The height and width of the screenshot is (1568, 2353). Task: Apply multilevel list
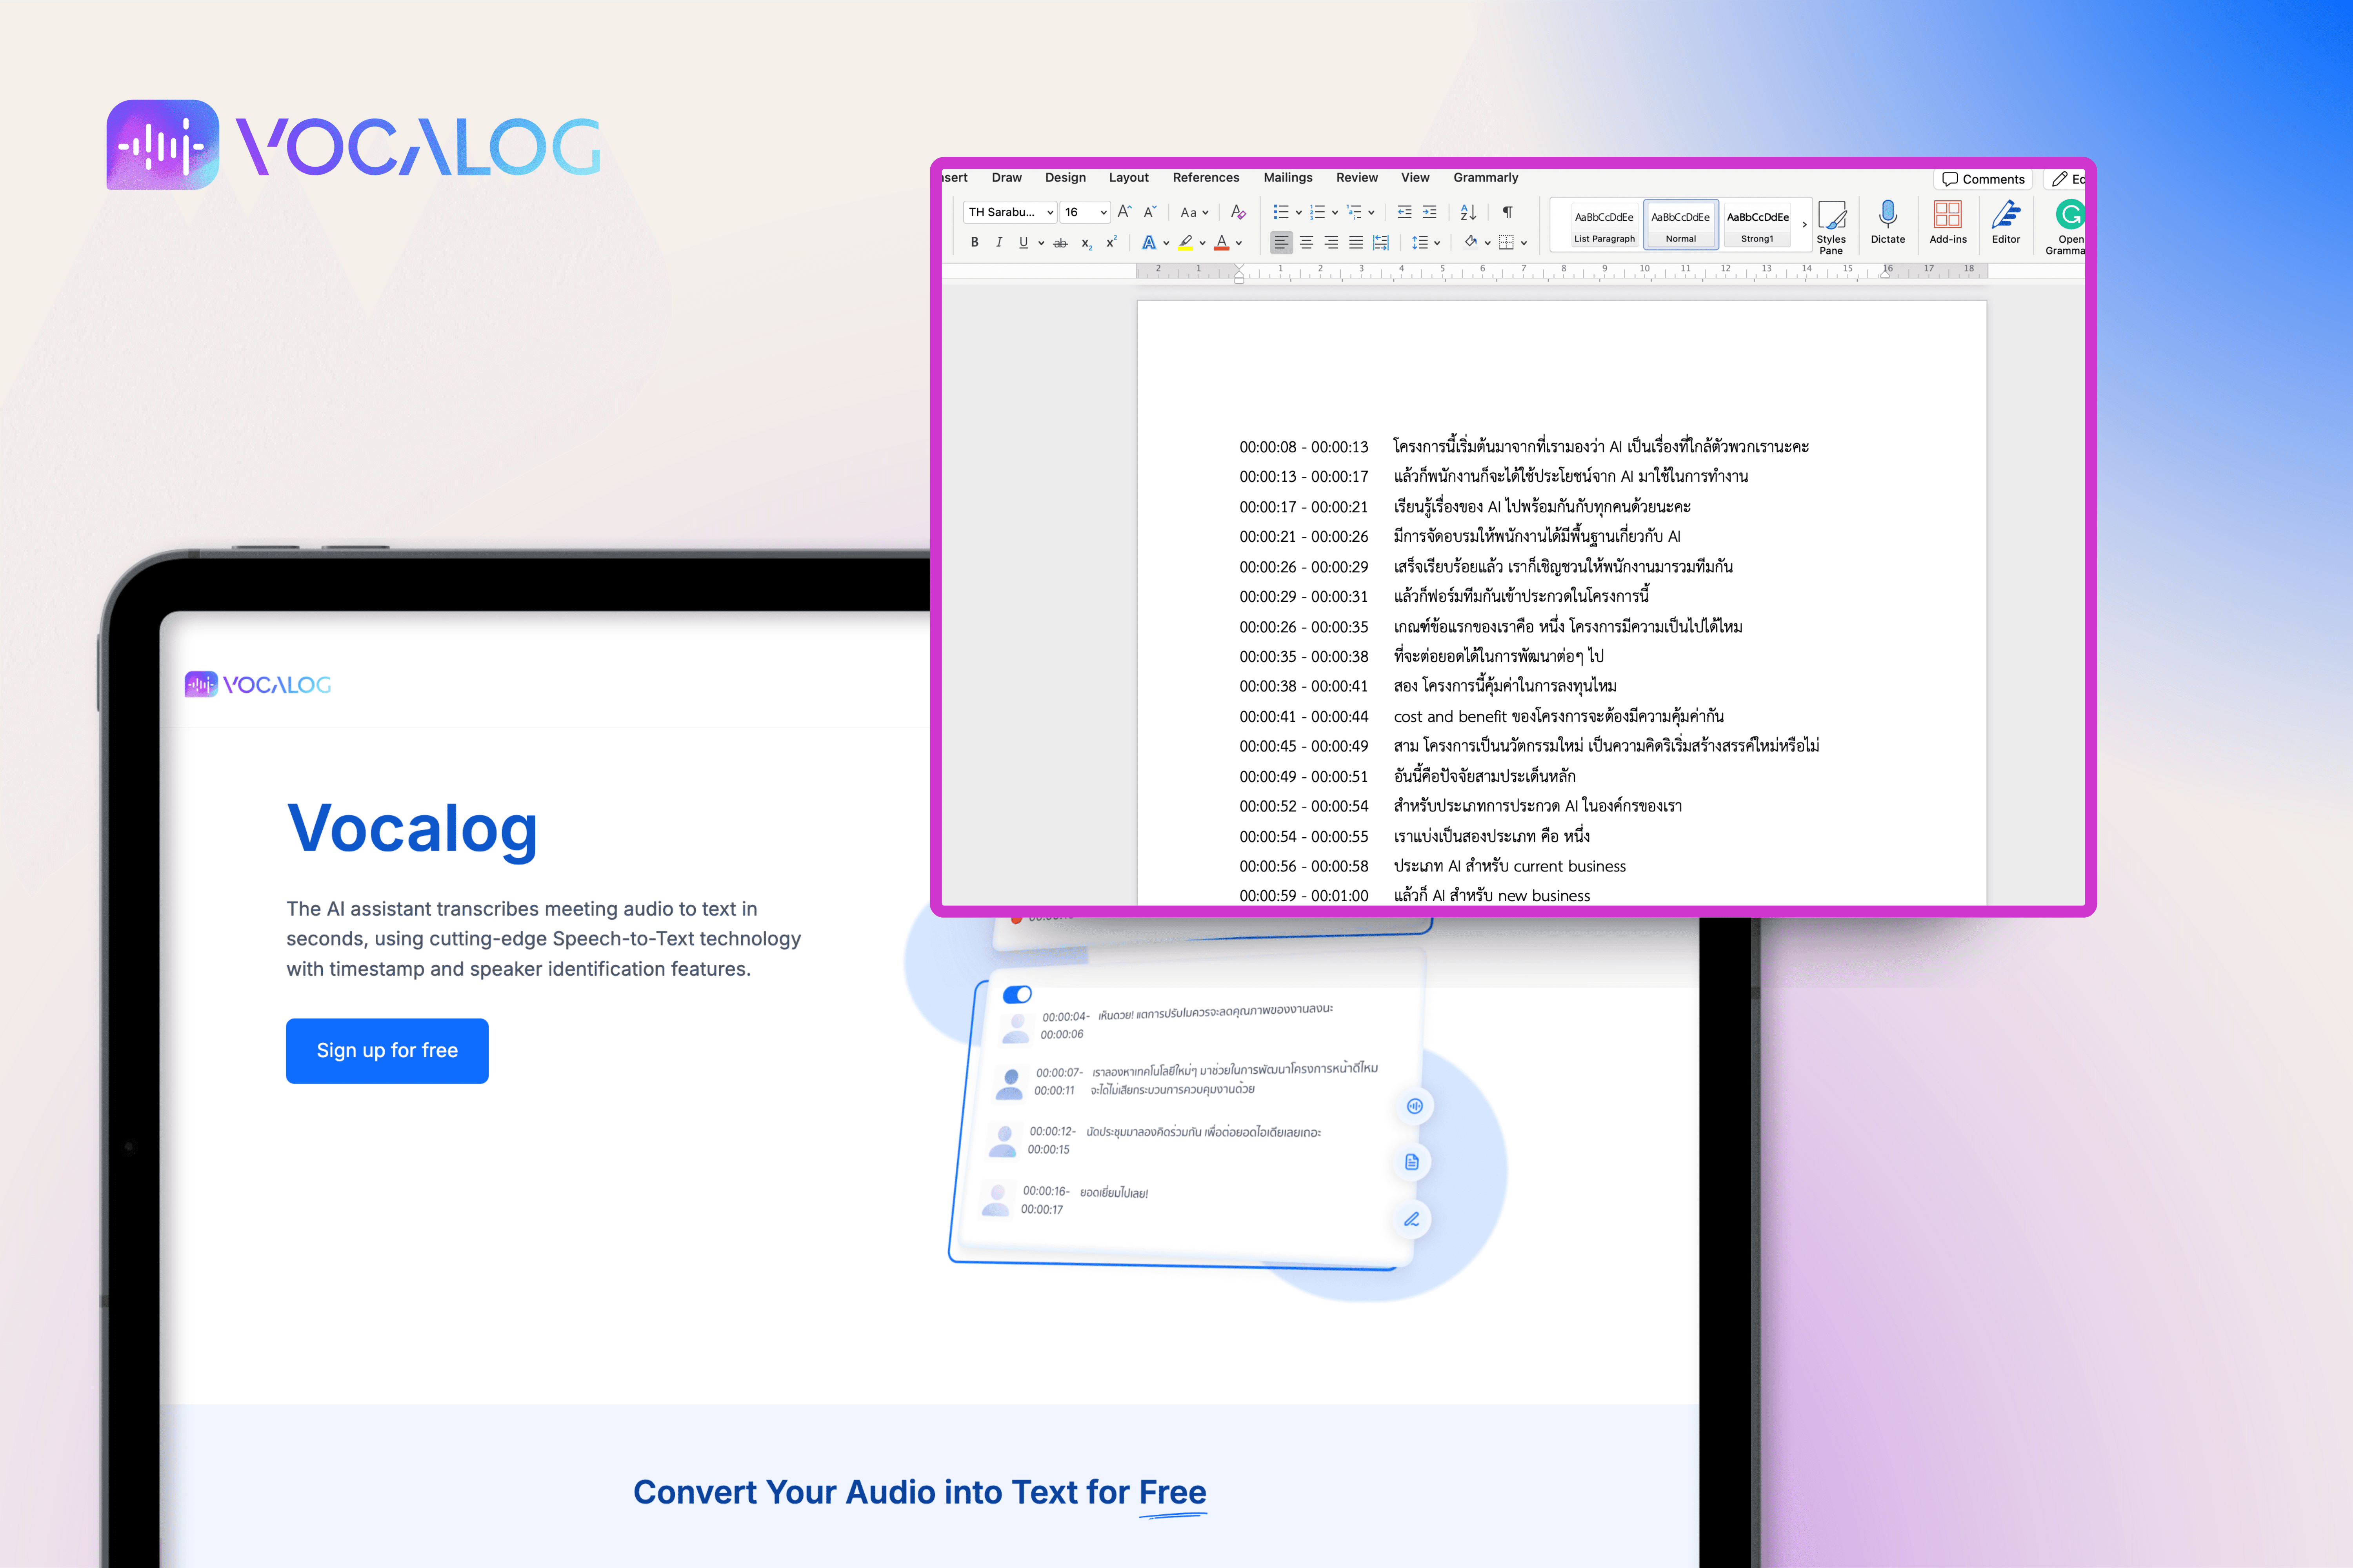click(1354, 212)
